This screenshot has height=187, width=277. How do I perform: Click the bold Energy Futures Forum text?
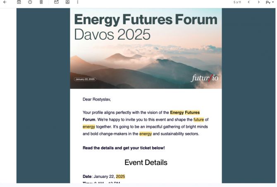(141, 116)
